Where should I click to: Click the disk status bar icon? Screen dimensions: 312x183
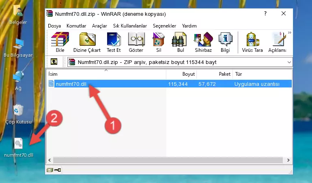[x=50, y=170]
